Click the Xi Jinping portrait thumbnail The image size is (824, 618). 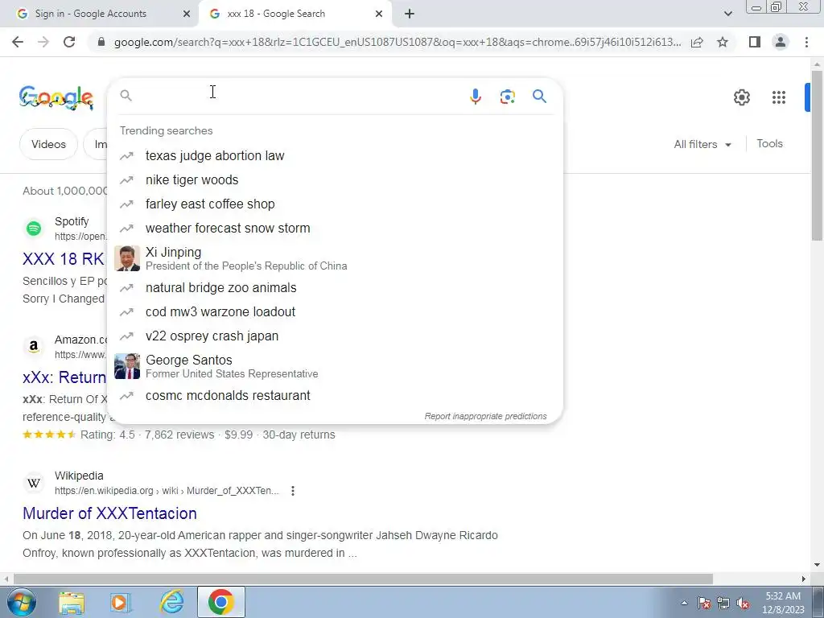[127, 258]
